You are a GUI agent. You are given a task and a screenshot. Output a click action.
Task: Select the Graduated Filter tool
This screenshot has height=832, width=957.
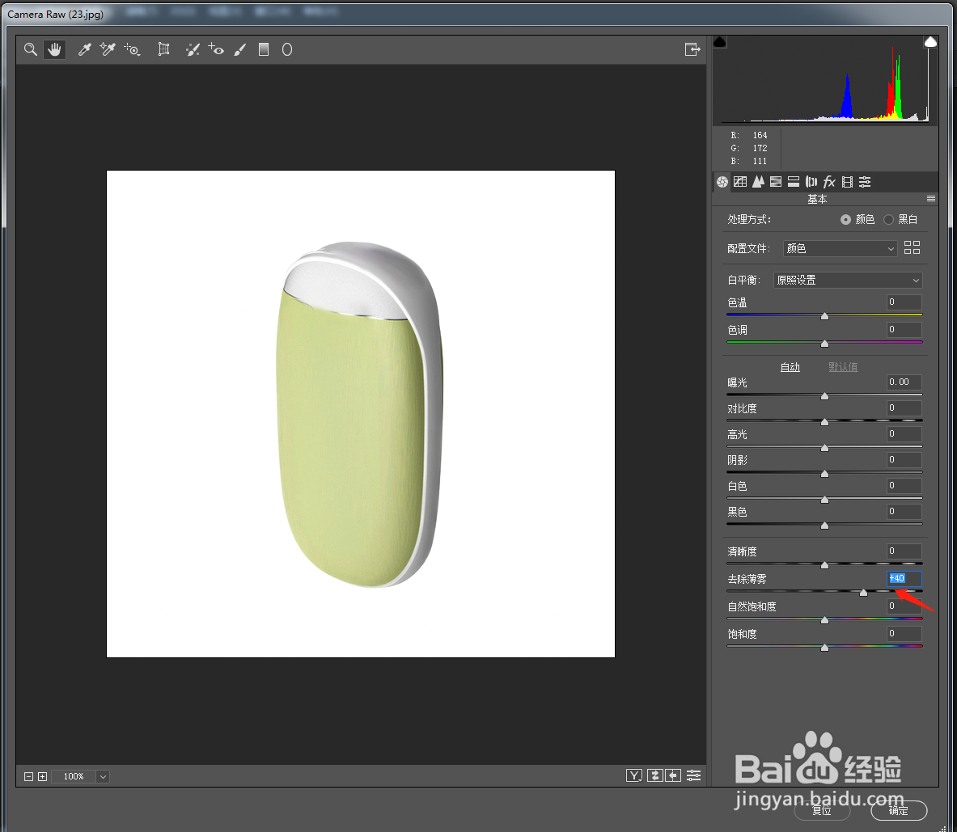(264, 49)
